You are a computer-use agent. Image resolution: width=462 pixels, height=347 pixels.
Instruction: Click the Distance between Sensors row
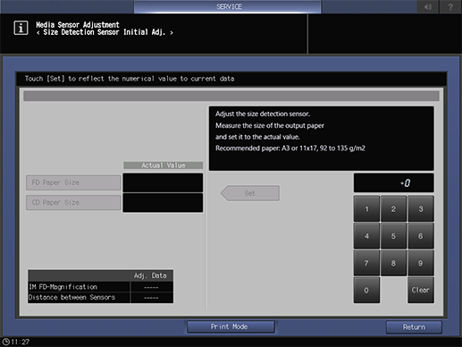click(x=100, y=298)
